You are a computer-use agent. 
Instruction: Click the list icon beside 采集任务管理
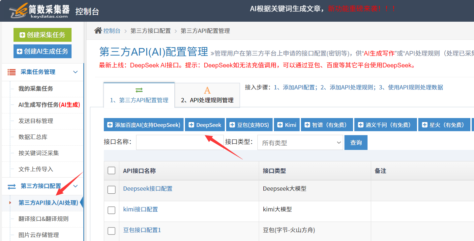click(12, 72)
